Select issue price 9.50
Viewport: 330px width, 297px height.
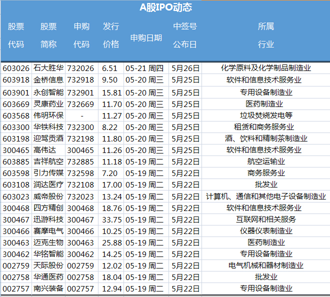[x=109, y=80]
